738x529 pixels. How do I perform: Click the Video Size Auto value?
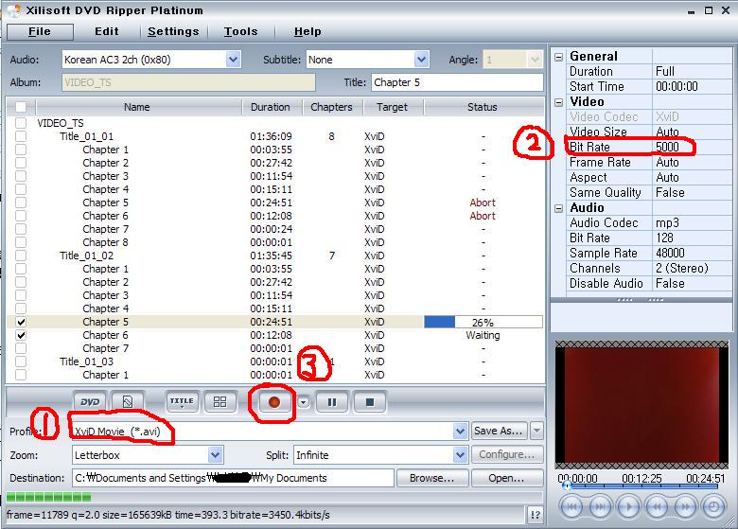667,132
